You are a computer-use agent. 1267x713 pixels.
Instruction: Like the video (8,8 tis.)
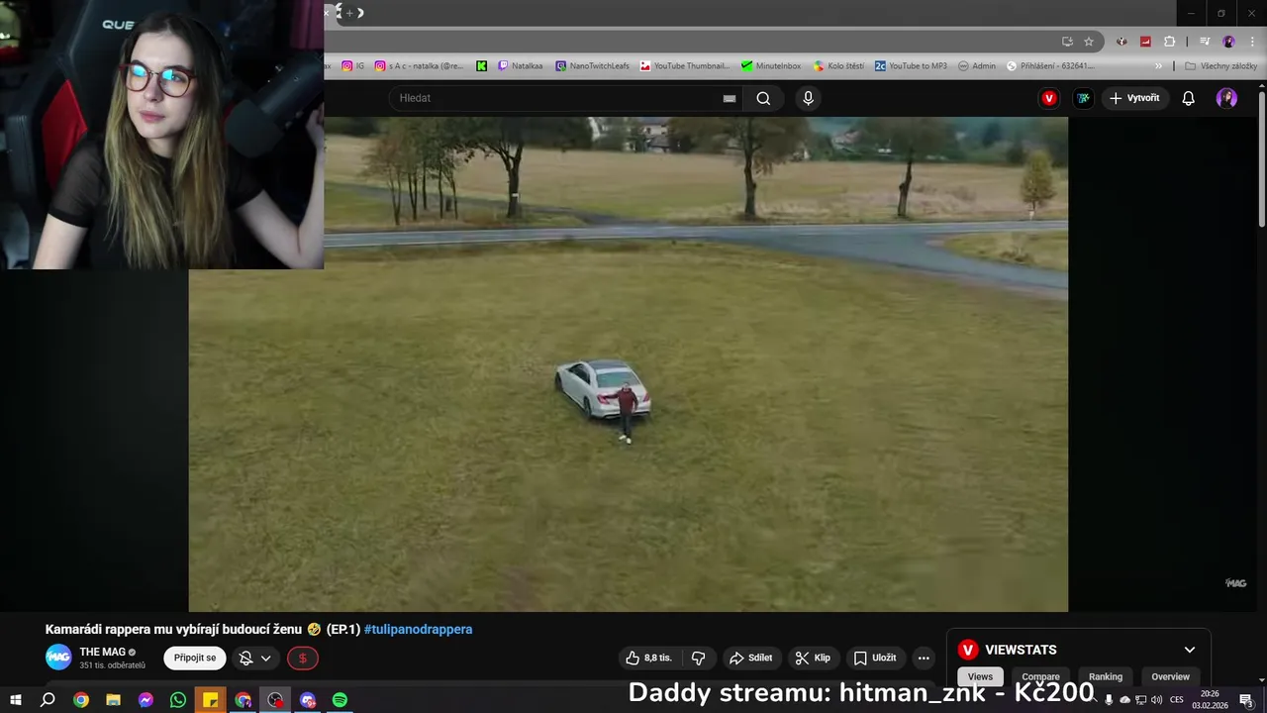(x=649, y=658)
